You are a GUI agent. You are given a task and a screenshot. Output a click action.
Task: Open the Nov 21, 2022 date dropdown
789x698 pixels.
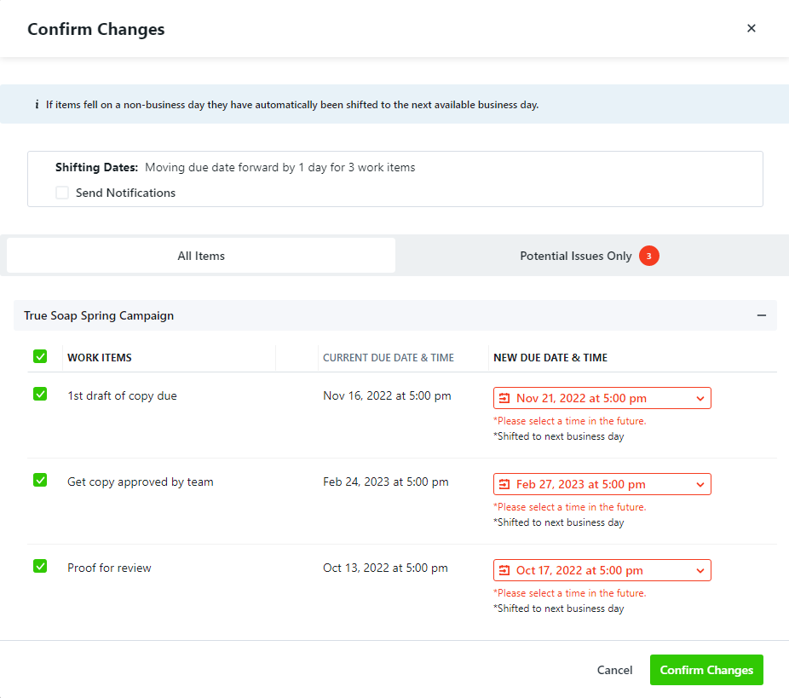700,398
